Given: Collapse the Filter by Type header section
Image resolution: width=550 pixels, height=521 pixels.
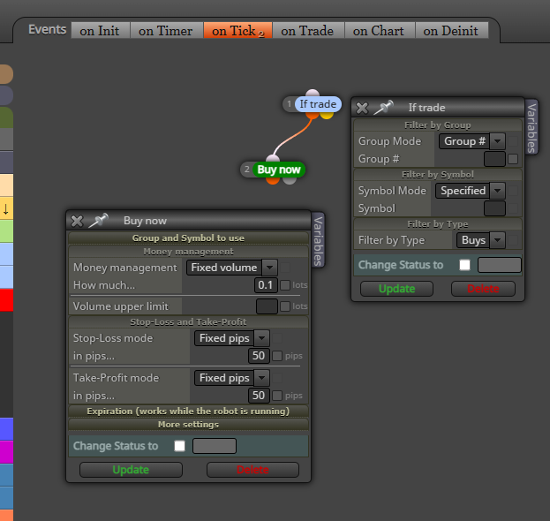Looking at the screenshot, I should coord(437,224).
